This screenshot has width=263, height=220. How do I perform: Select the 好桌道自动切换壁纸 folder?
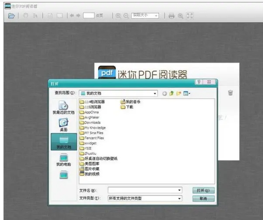99,158
